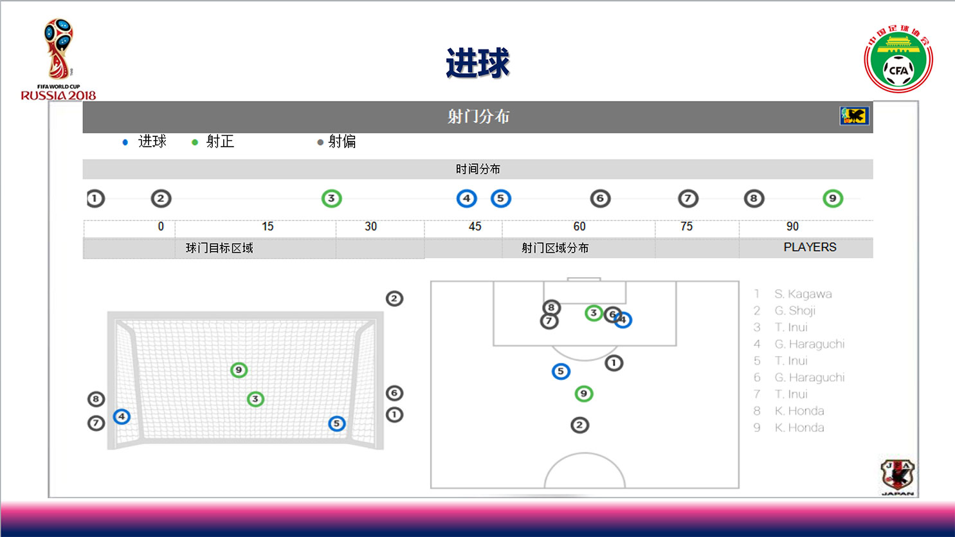Click green marker 9 on the time distribution row

832,199
